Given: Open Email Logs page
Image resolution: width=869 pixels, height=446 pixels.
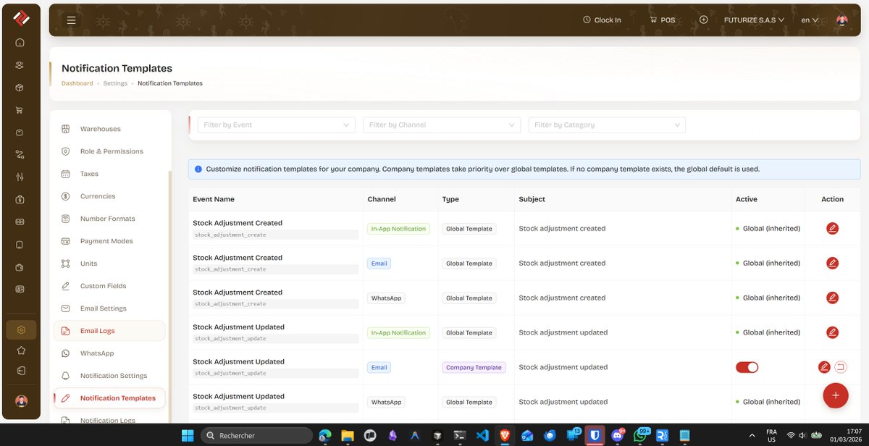Looking at the screenshot, I should pyautogui.click(x=109, y=331).
